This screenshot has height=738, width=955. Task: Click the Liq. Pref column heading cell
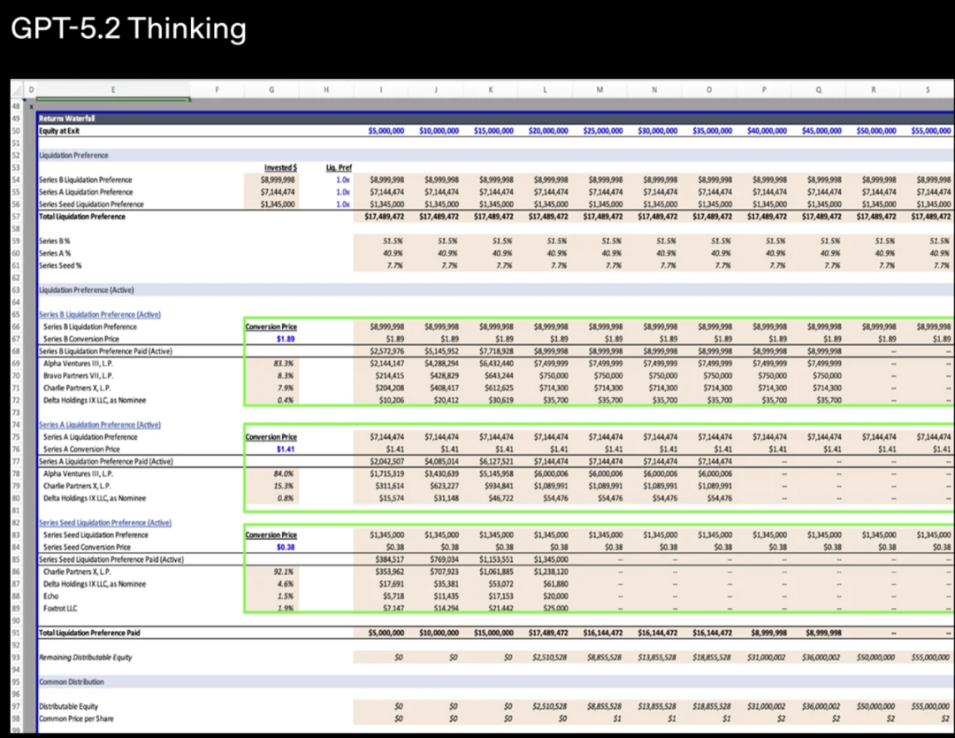click(x=333, y=167)
